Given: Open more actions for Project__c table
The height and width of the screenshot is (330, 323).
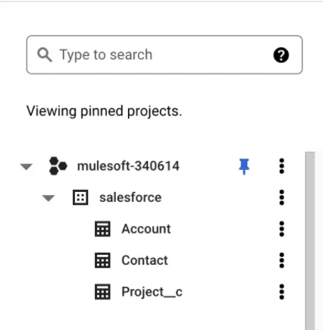Looking at the screenshot, I should [x=282, y=292].
